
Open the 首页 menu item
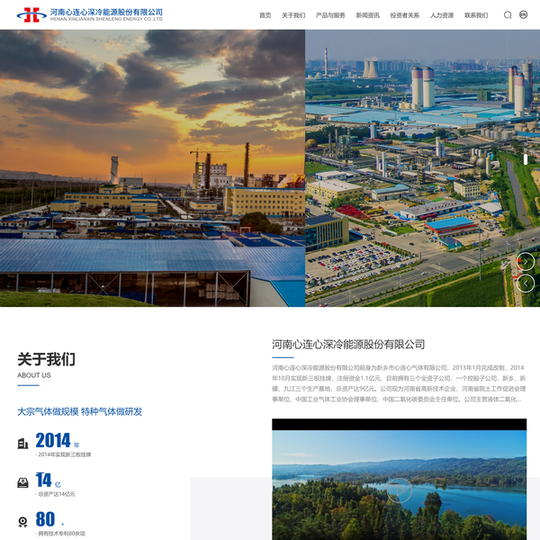[x=265, y=15]
